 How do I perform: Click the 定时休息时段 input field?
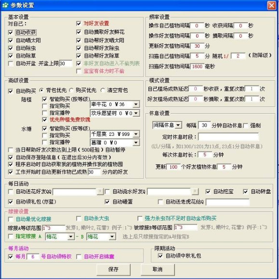tap(228, 137)
